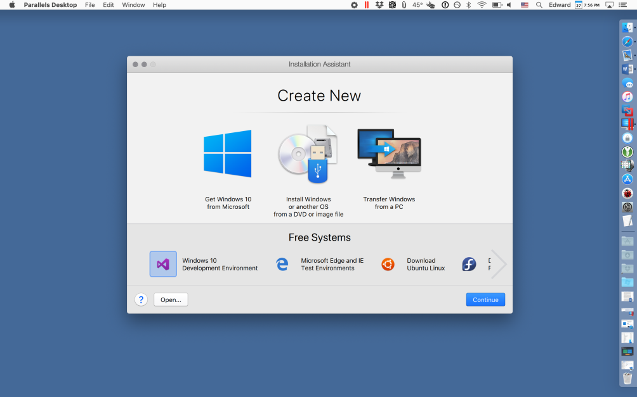Click the Edward user name menu
Viewport: 637px width, 397px height.
click(560, 5)
